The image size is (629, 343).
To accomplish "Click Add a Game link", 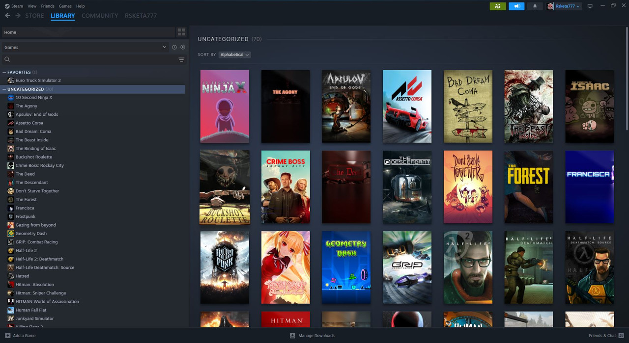I will [25, 336].
